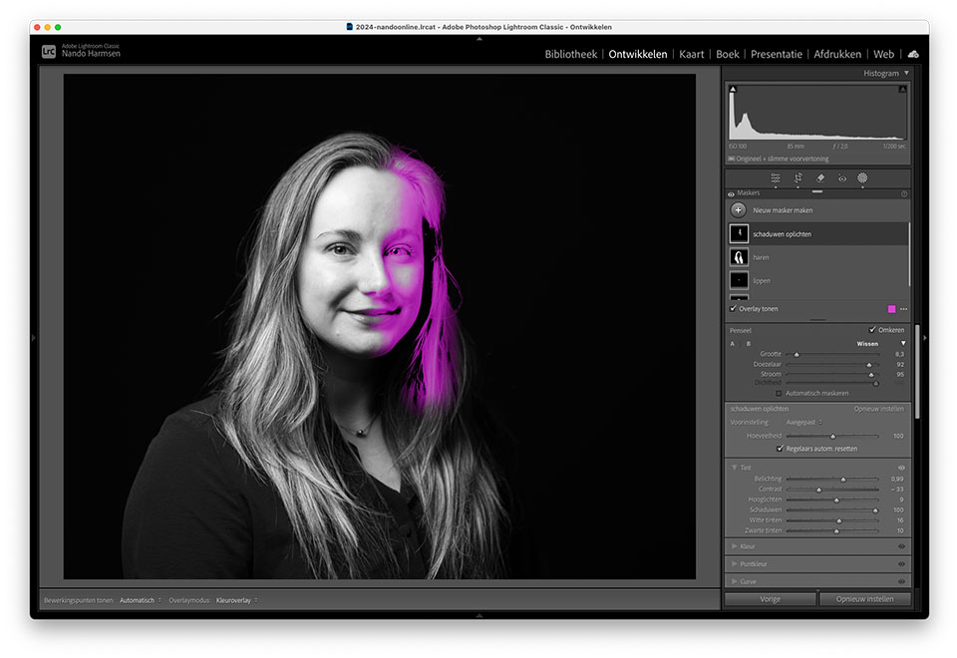
Task: Toggle the Curve panel eye visibility
Action: [x=901, y=581]
